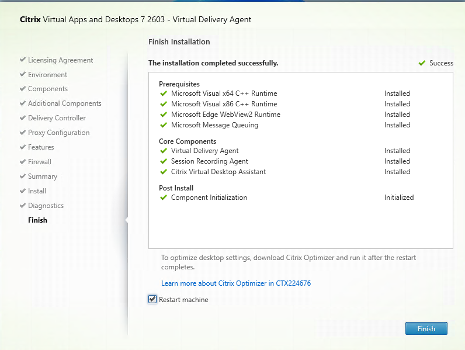Click Component Initialization text

click(209, 197)
